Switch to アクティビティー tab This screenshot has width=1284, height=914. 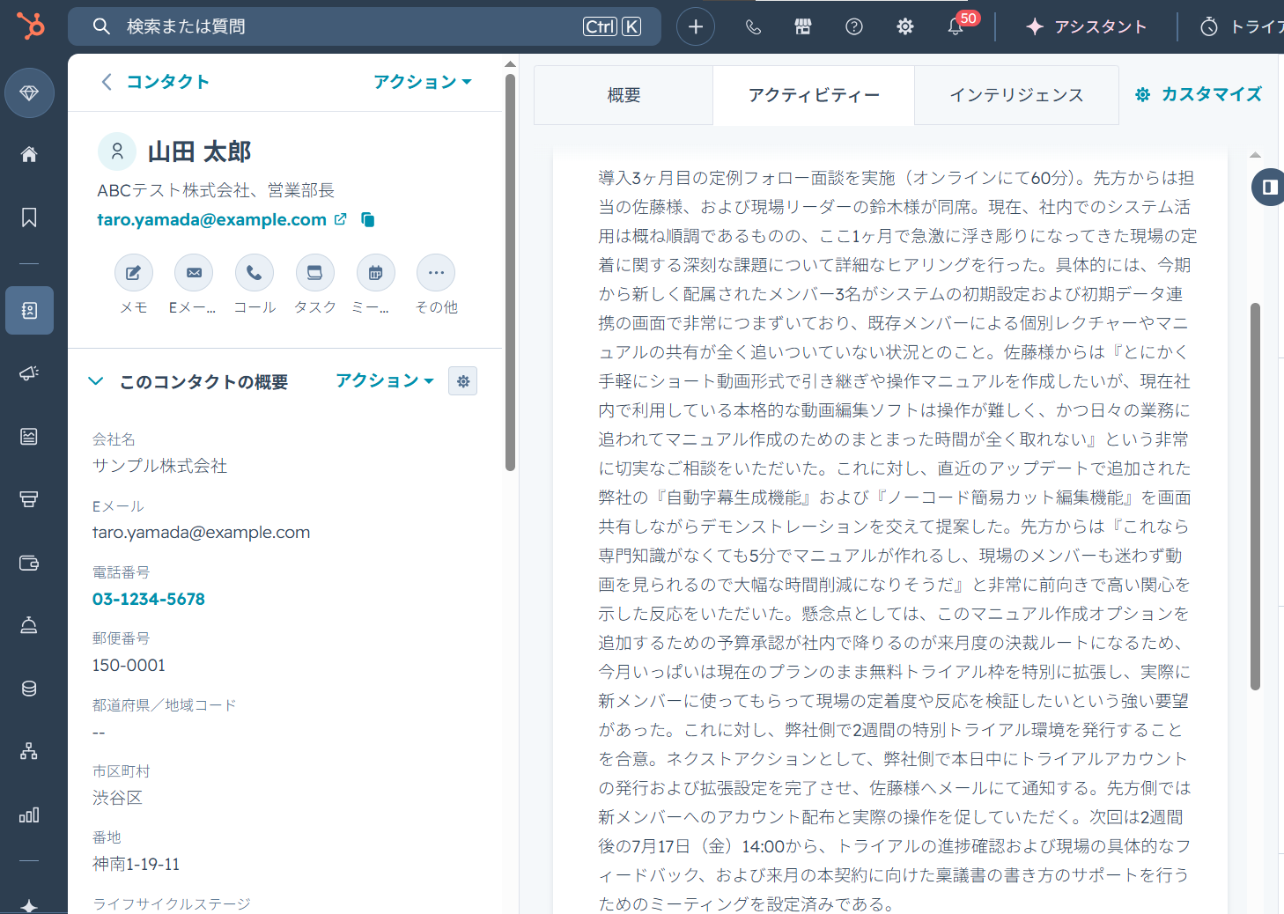click(814, 95)
